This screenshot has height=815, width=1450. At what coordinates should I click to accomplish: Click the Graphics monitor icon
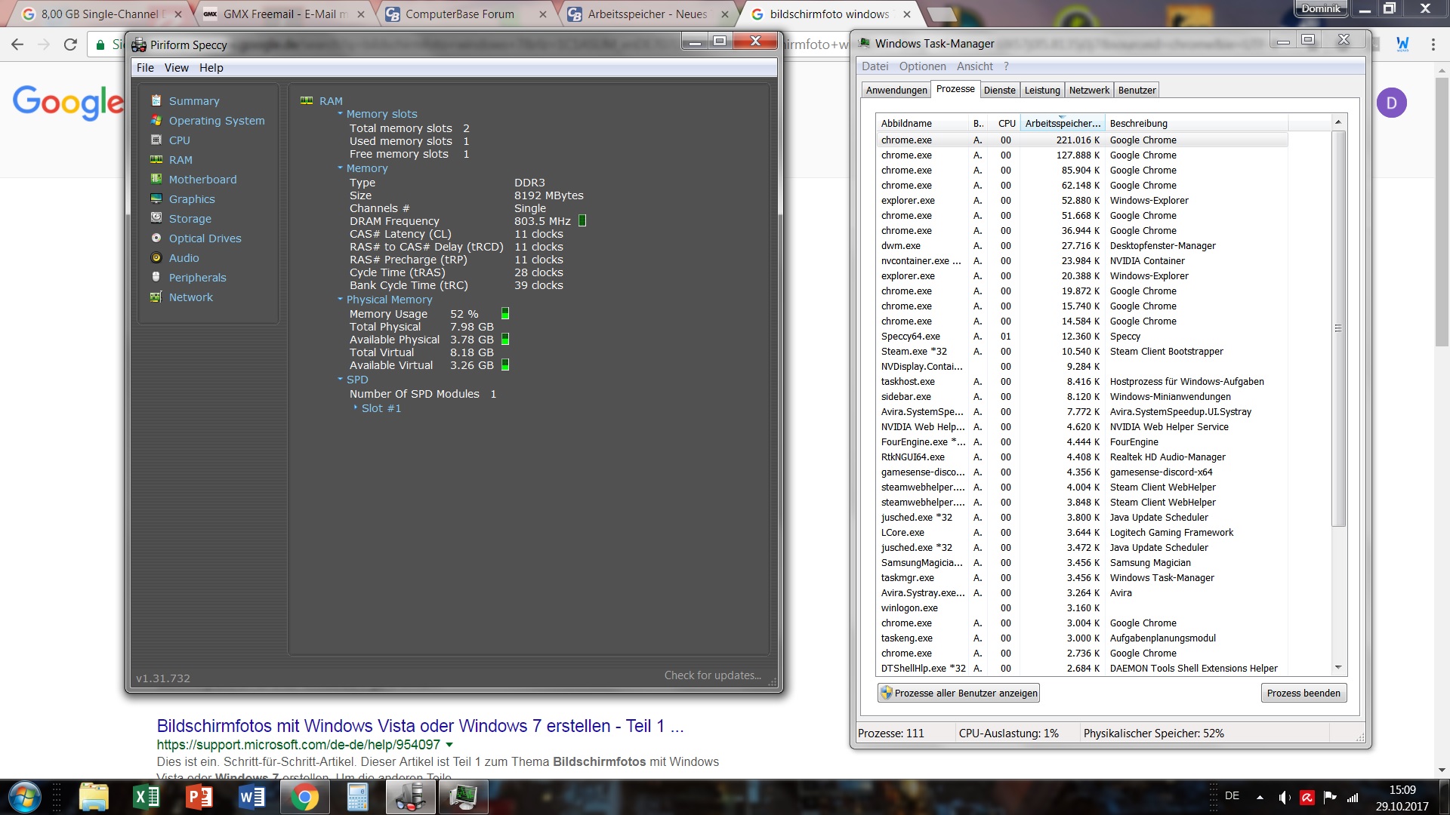click(156, 198)
